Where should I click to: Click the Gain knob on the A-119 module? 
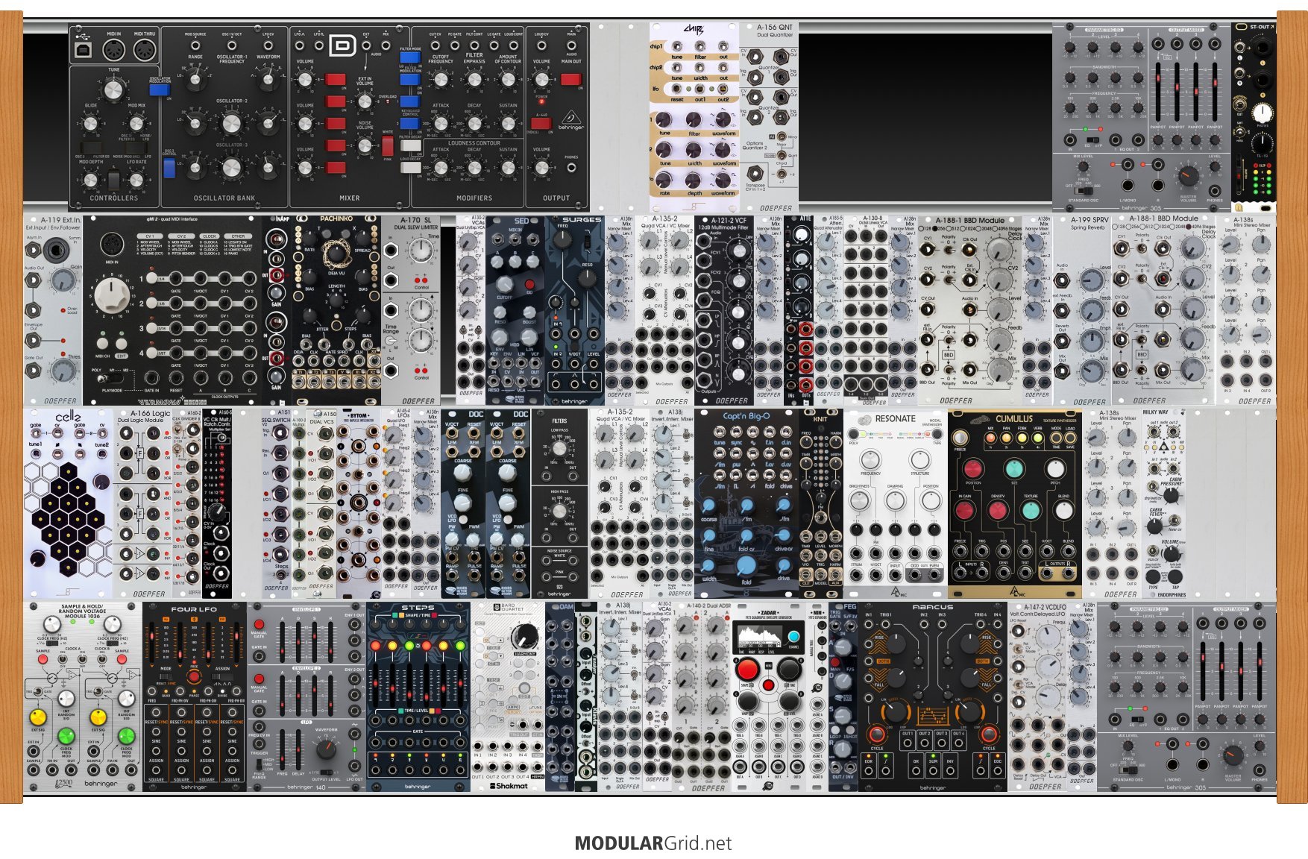(x=63, y=280)
